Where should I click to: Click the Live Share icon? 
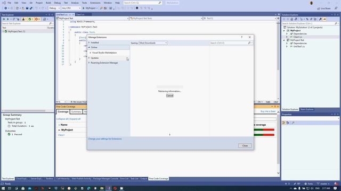pyautogui.click(x=324, y=8)
